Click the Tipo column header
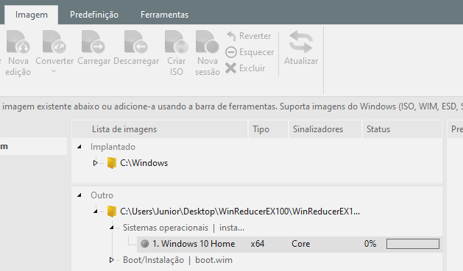The width and height of the screenshot is (463, 271). tap(268, 129)
